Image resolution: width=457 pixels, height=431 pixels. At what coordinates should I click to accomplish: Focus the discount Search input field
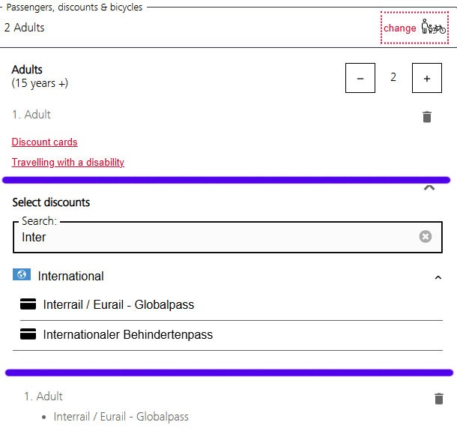point(217,237)
